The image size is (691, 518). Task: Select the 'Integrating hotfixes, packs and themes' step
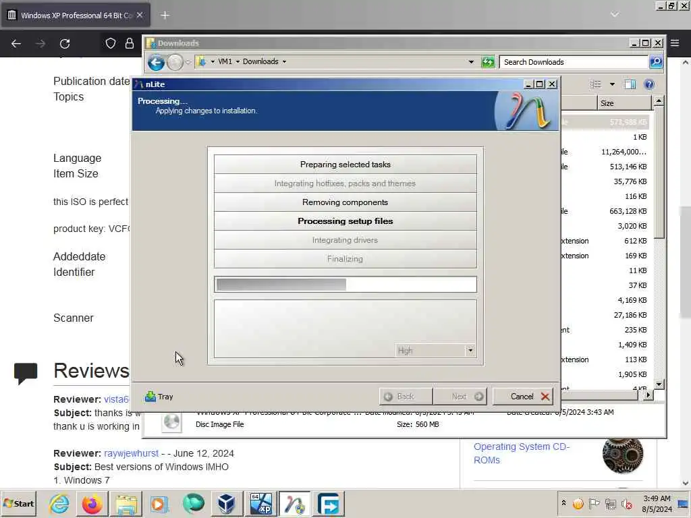(x=345, y=183)
